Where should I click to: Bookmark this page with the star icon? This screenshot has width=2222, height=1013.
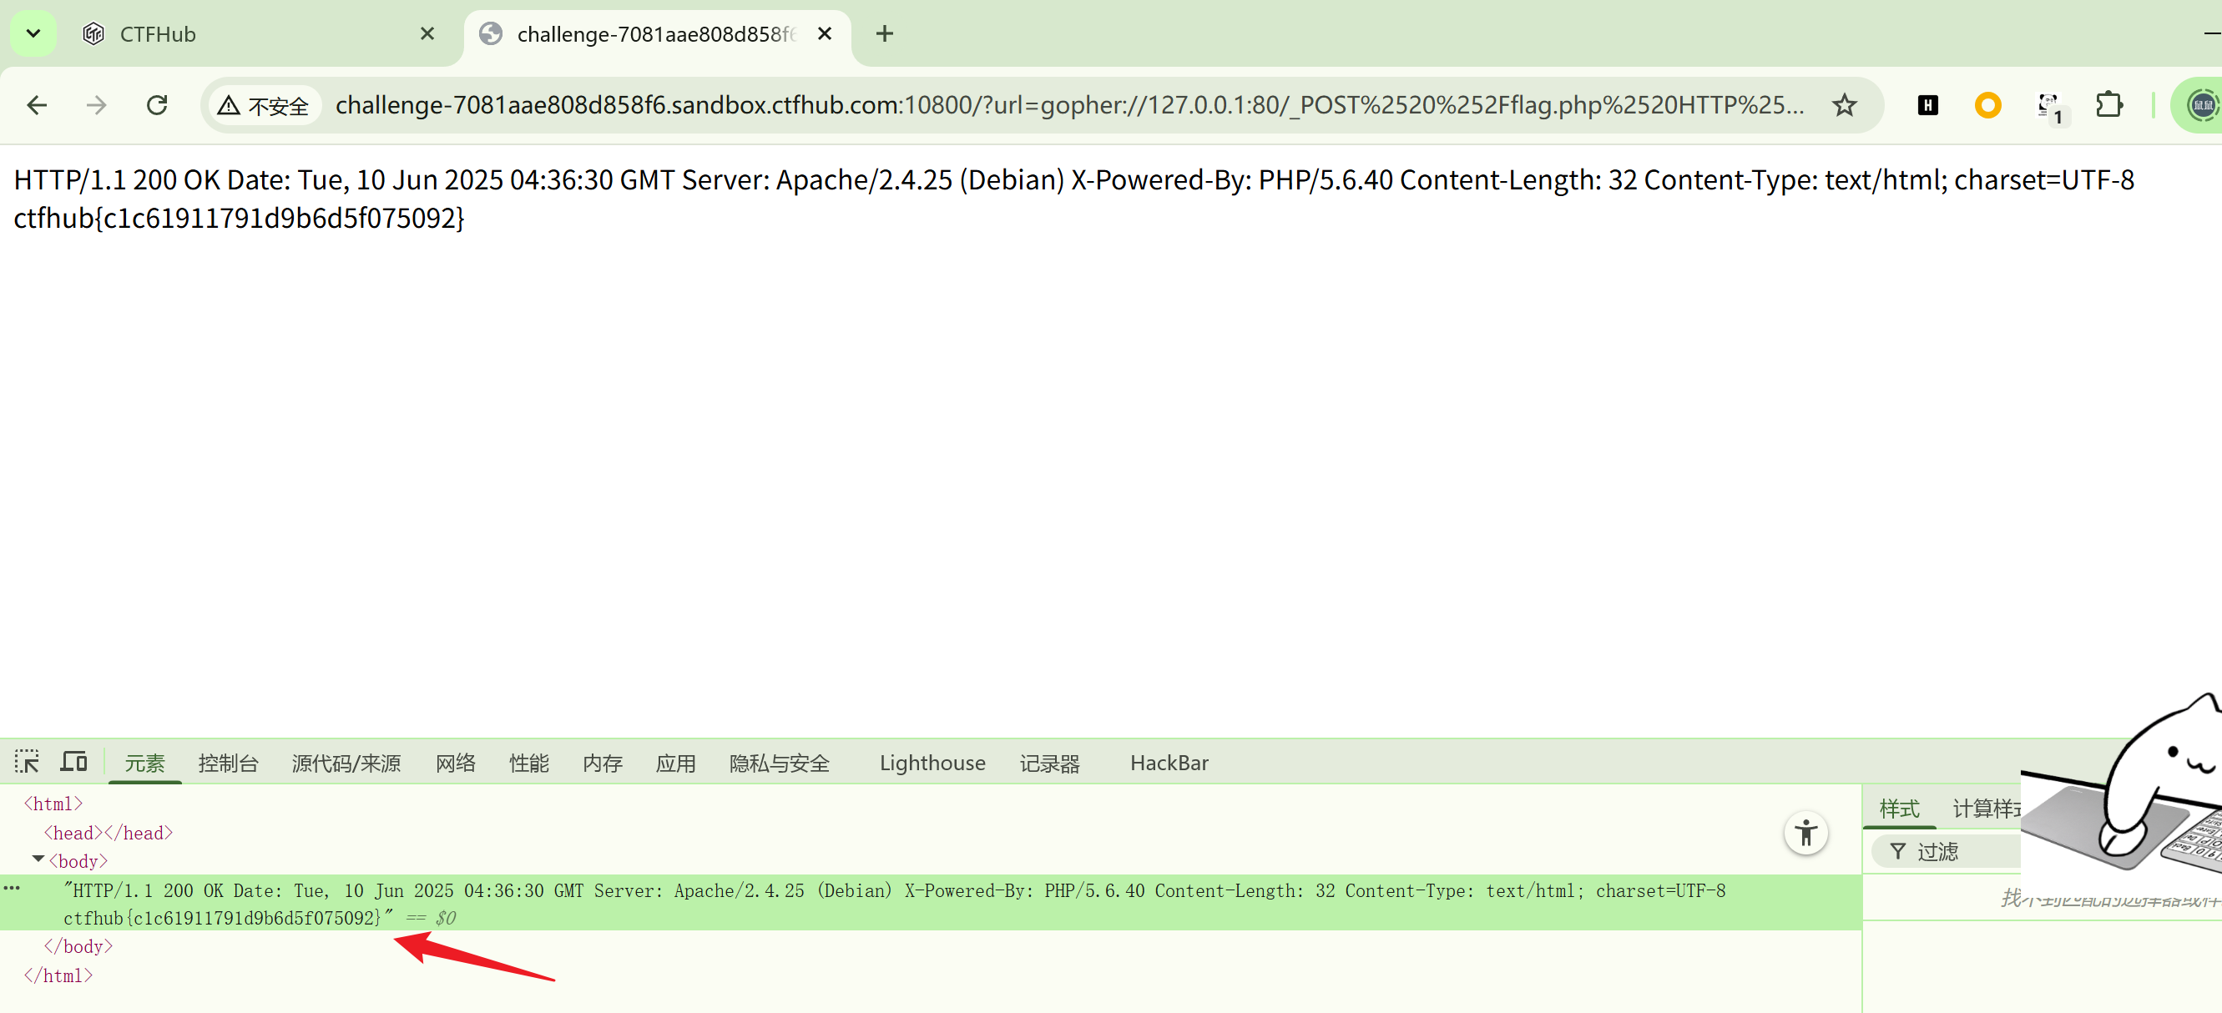click(x=1843, y=105)
